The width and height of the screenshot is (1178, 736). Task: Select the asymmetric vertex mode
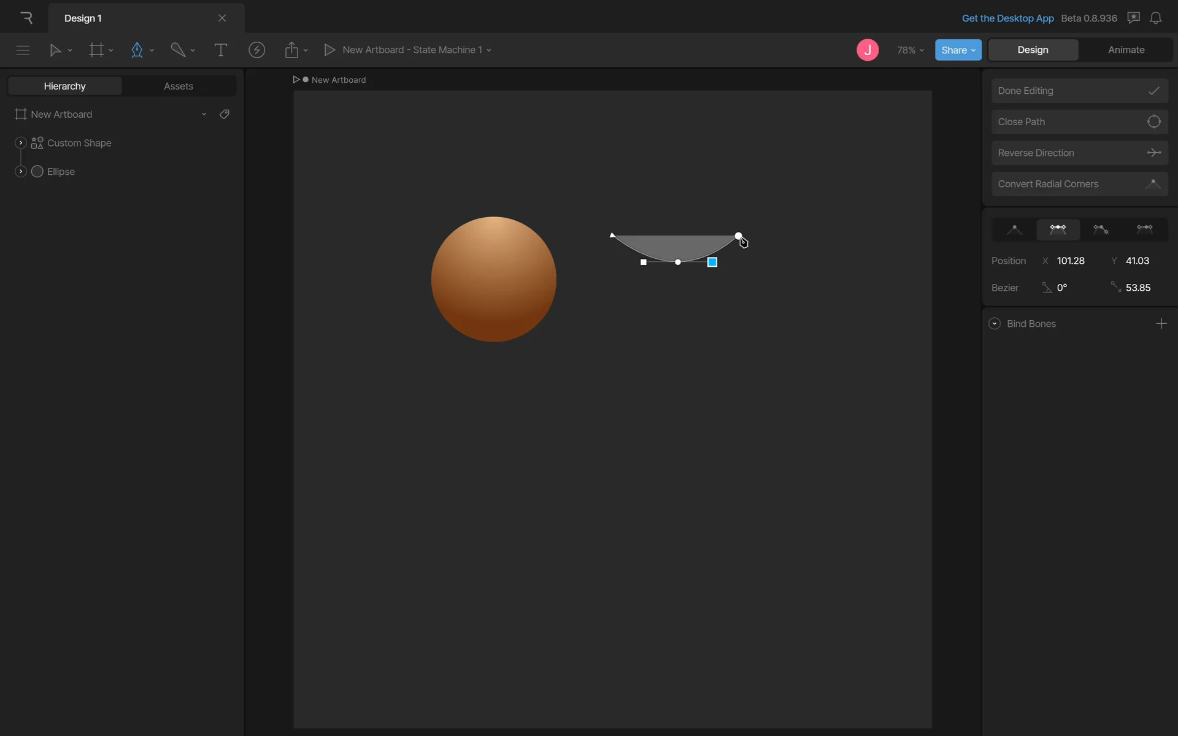tap(1144, 229)
